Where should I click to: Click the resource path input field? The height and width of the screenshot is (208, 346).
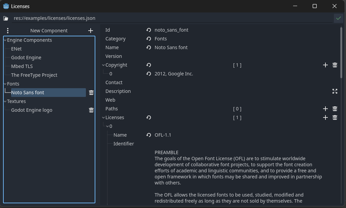(135, 18)
